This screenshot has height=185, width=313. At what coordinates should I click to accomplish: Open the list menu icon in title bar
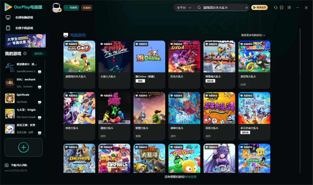click(289, 7)
